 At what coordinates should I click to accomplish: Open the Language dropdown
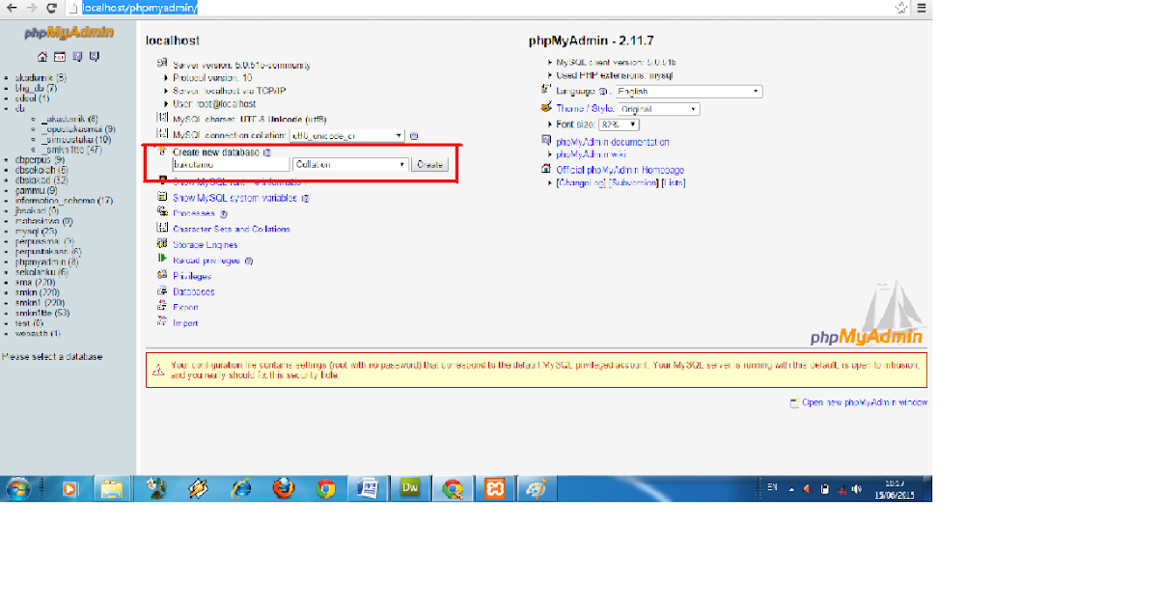(x=688, y=92)
